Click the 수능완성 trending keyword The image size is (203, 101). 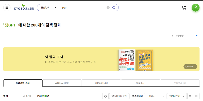point(180,36)
